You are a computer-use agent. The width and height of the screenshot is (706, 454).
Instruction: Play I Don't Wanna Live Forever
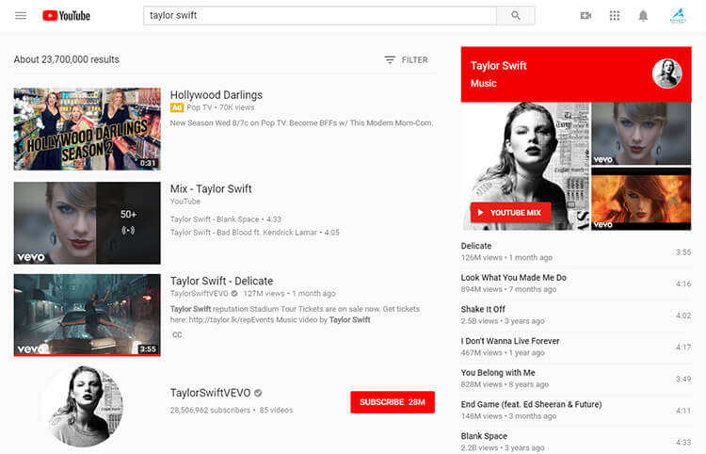(576, 347)
